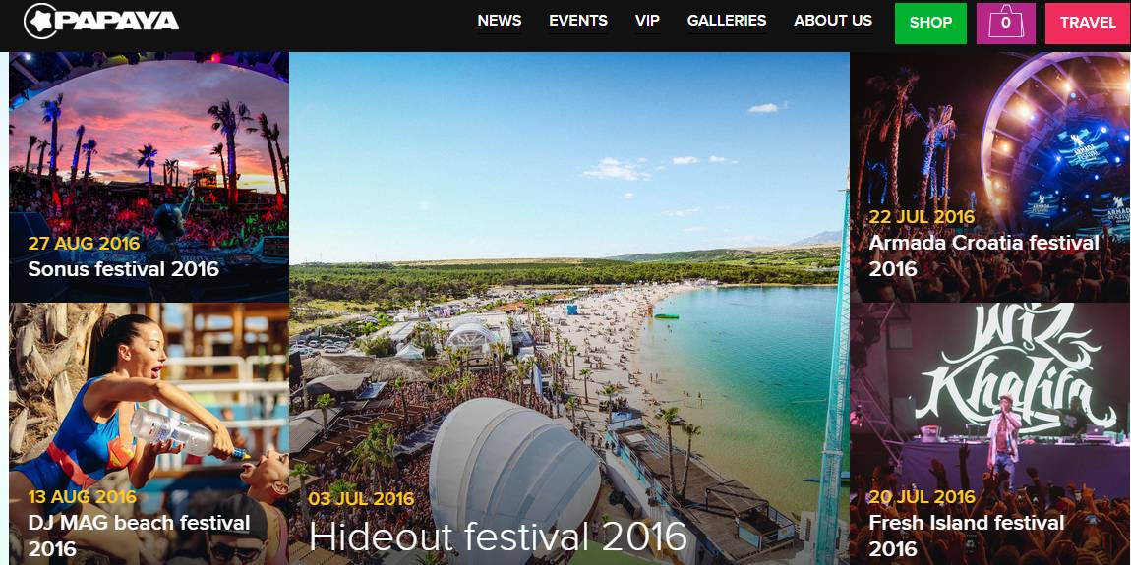Visit the ABOUT US section
The width and height of the screenshot is (1131, 565).
point(833,21)
